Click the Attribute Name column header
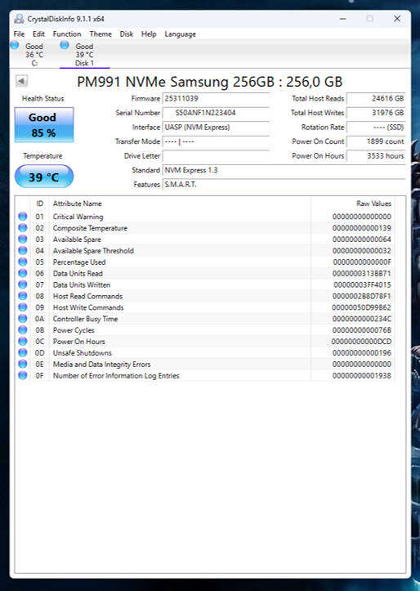Screen dimensions: 420x591 78,204
